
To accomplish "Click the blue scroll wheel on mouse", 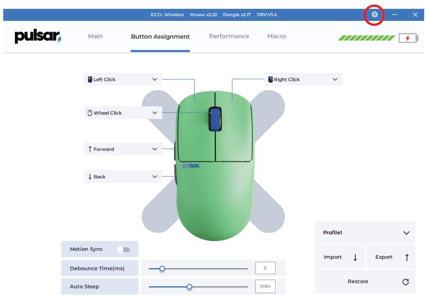I will pos(215,119).
